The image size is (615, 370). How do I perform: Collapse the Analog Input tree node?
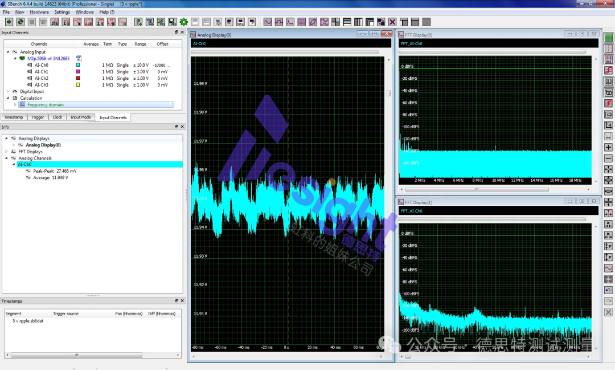[7, 52]
